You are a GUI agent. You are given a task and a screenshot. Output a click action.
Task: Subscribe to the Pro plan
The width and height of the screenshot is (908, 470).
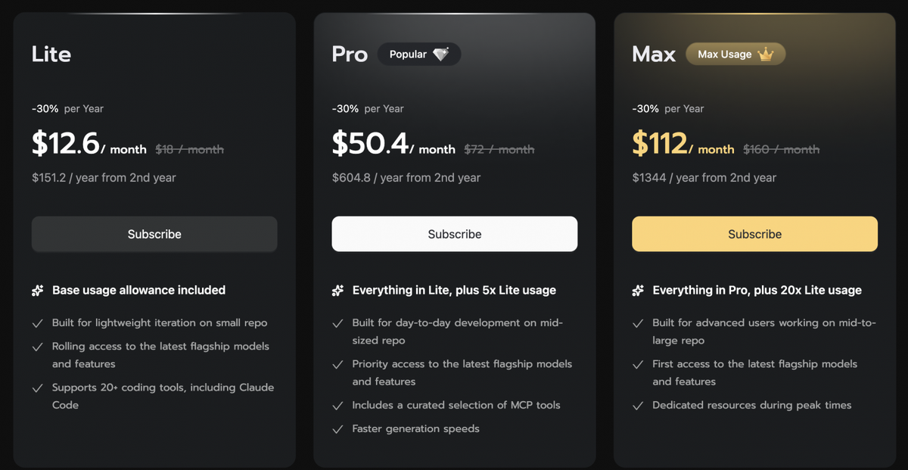pos(455,234)
